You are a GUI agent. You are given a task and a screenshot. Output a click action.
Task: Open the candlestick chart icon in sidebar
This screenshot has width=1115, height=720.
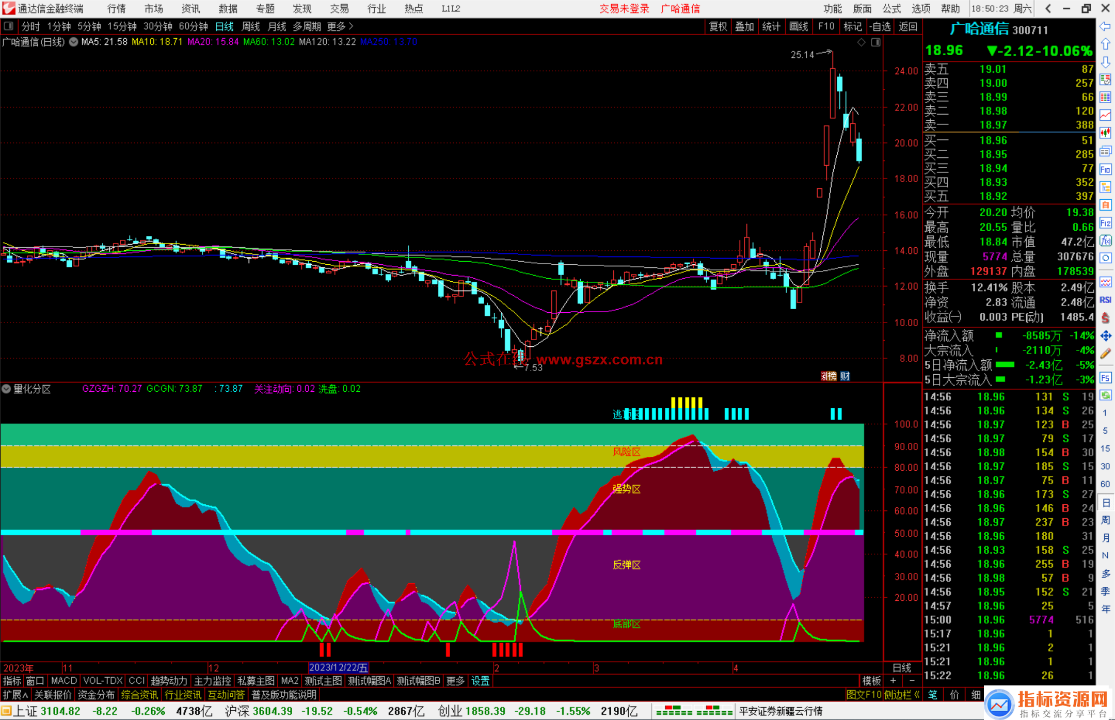pos(1105,133)
